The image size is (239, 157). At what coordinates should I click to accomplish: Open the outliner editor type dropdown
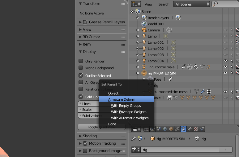pyautogui.click(x=136, y=4)
